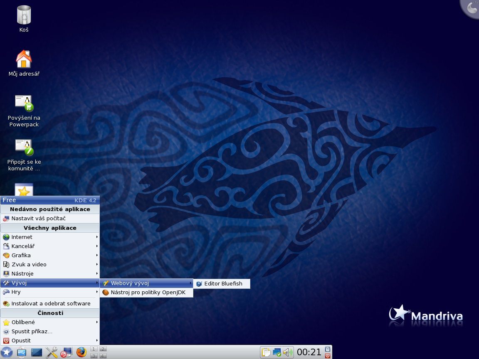Click the OpenJDK policy tool icon

click(x=106, y=293)
